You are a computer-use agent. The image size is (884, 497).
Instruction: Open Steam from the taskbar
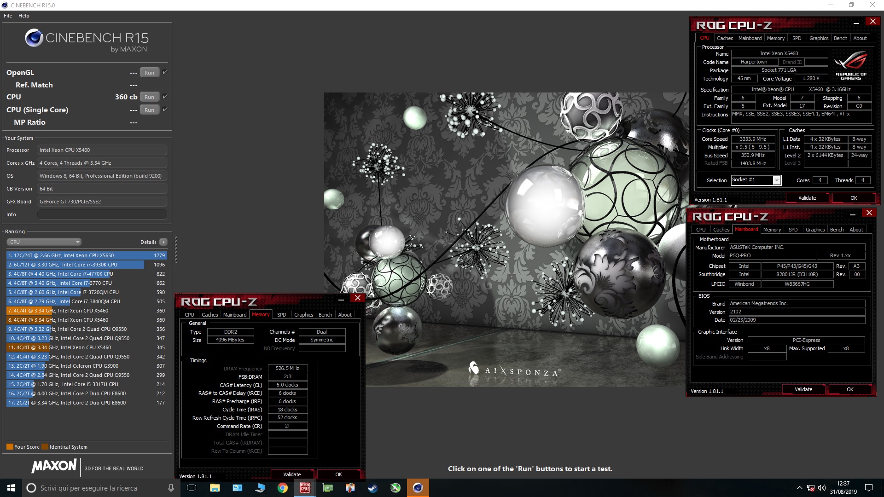pyautogui.click(x=373, y=488)
